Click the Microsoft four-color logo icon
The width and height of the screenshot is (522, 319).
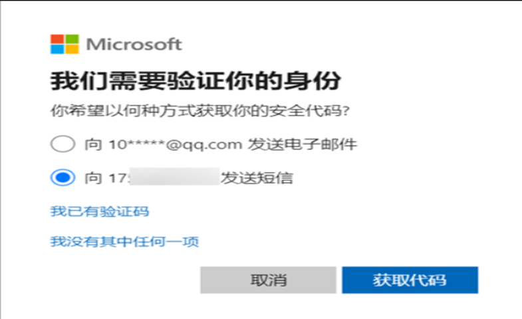65,44
